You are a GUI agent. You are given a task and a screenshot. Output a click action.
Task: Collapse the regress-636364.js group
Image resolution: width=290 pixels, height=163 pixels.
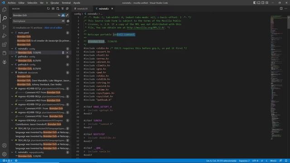coord(12,120)
